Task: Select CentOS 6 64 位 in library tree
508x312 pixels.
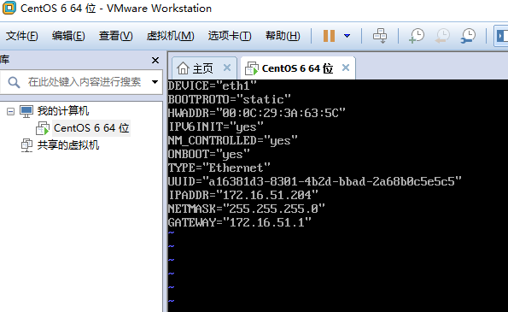Action: (x=91, y=128)
